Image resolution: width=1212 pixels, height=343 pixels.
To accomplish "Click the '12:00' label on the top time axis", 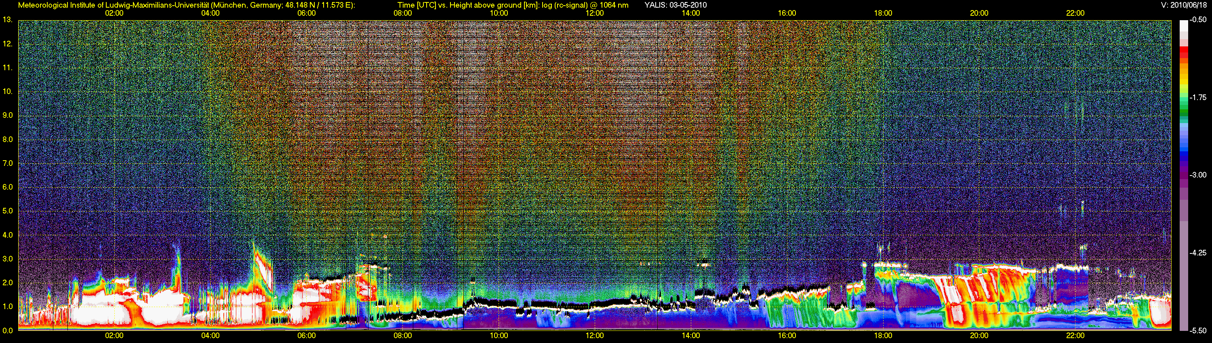I will [x=595, y=13].
